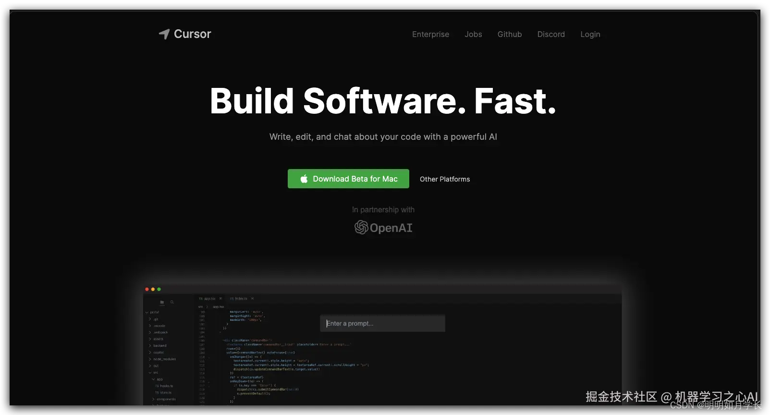770x415 pixels.
Task: Switch to the app.tsx tab
Action: [x=208, y=299]
